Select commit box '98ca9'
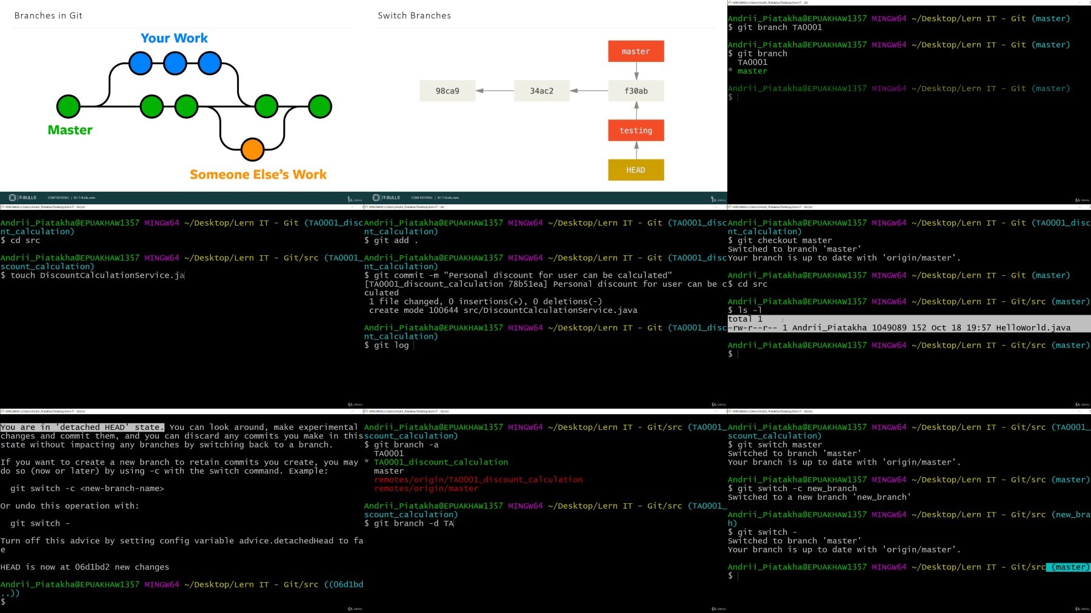This screenshot has height=613, width=1091. point(447,91)
